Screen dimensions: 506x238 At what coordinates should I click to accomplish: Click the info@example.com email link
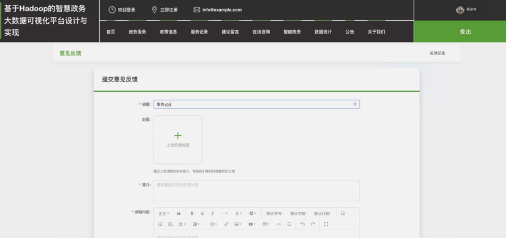(x=222, y=10)
